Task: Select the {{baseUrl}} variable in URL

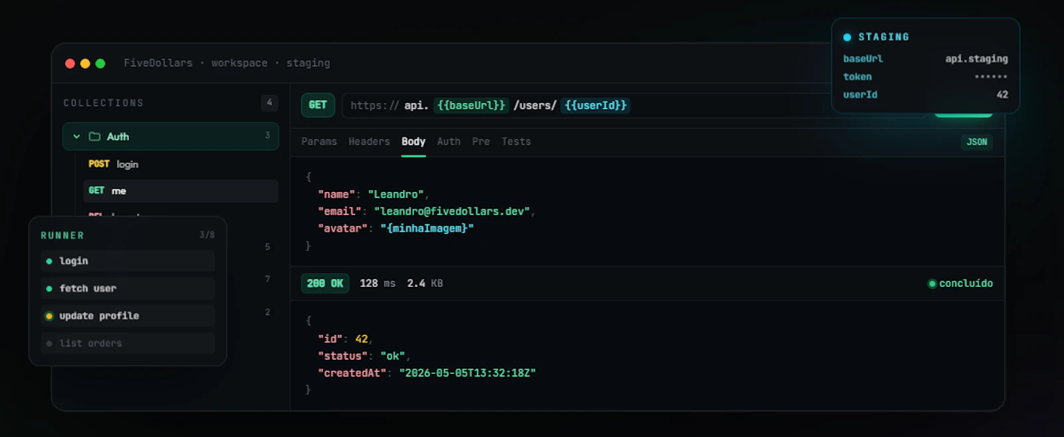Action: pos(471,106)
